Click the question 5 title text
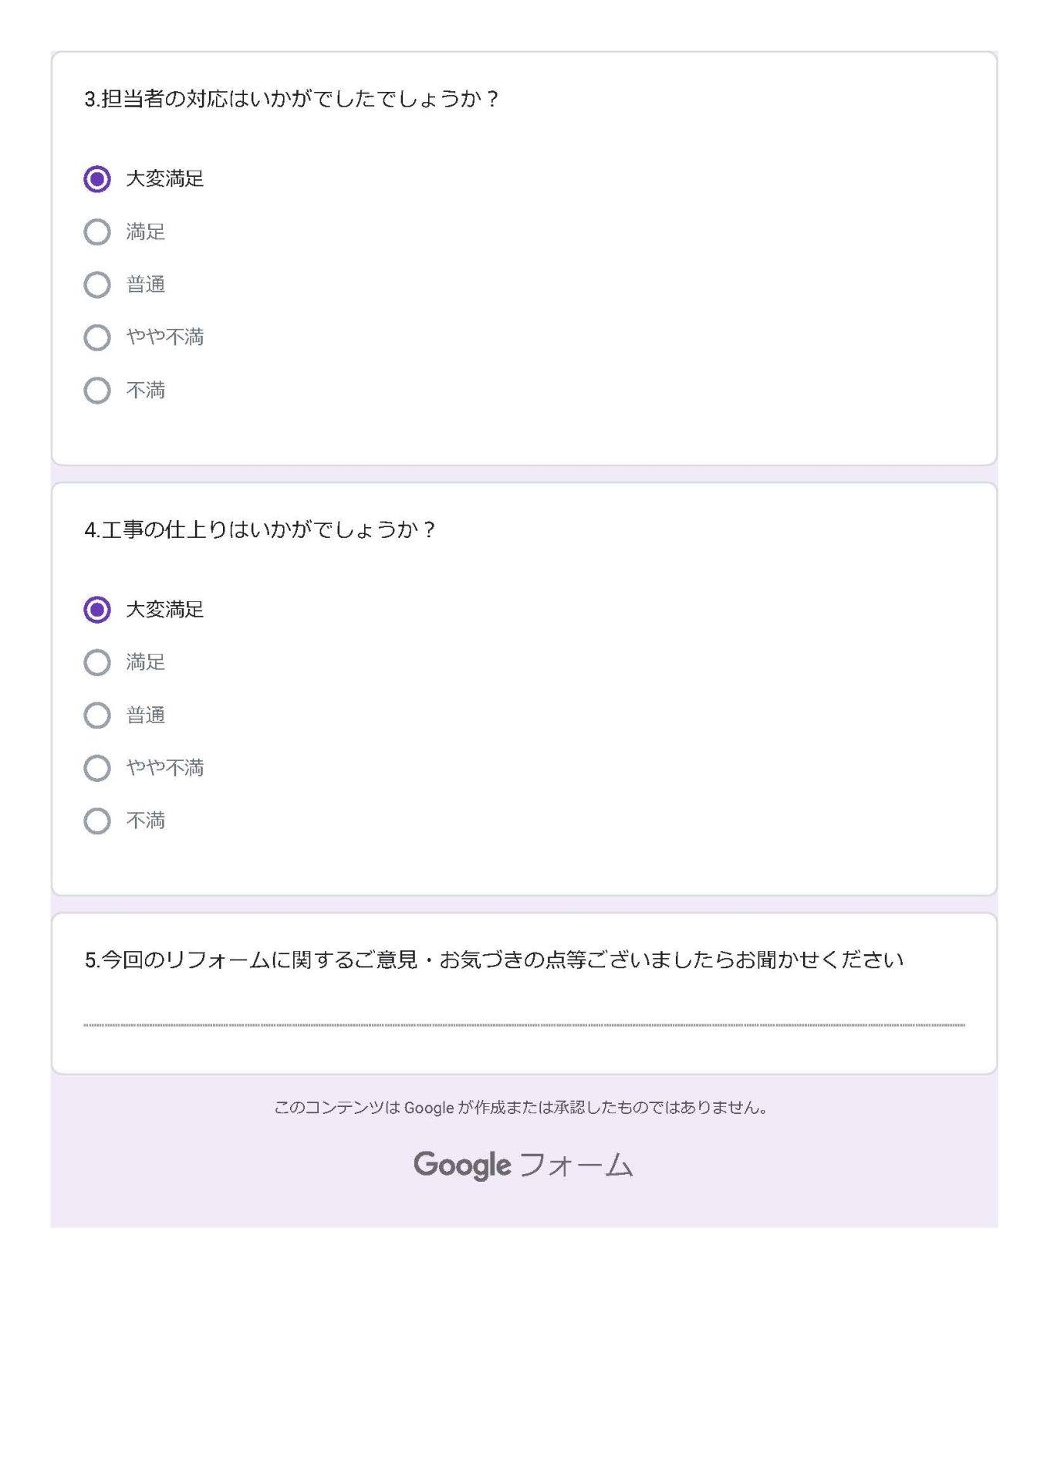 [x=494, y=960]
